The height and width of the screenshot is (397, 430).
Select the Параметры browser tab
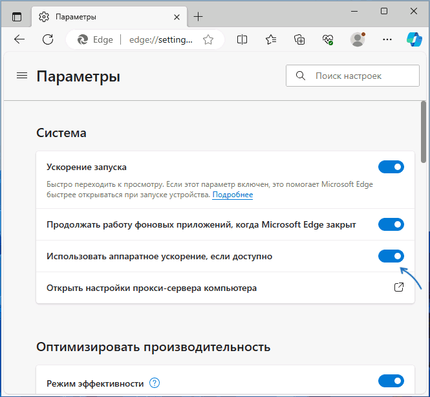(109, 17)
